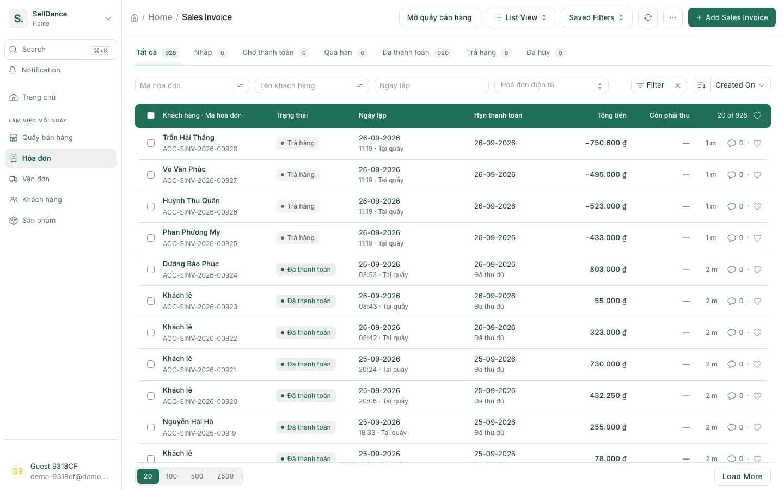Click the SellDance S logo
784x490 pixels.
click(x=19, y=19)
